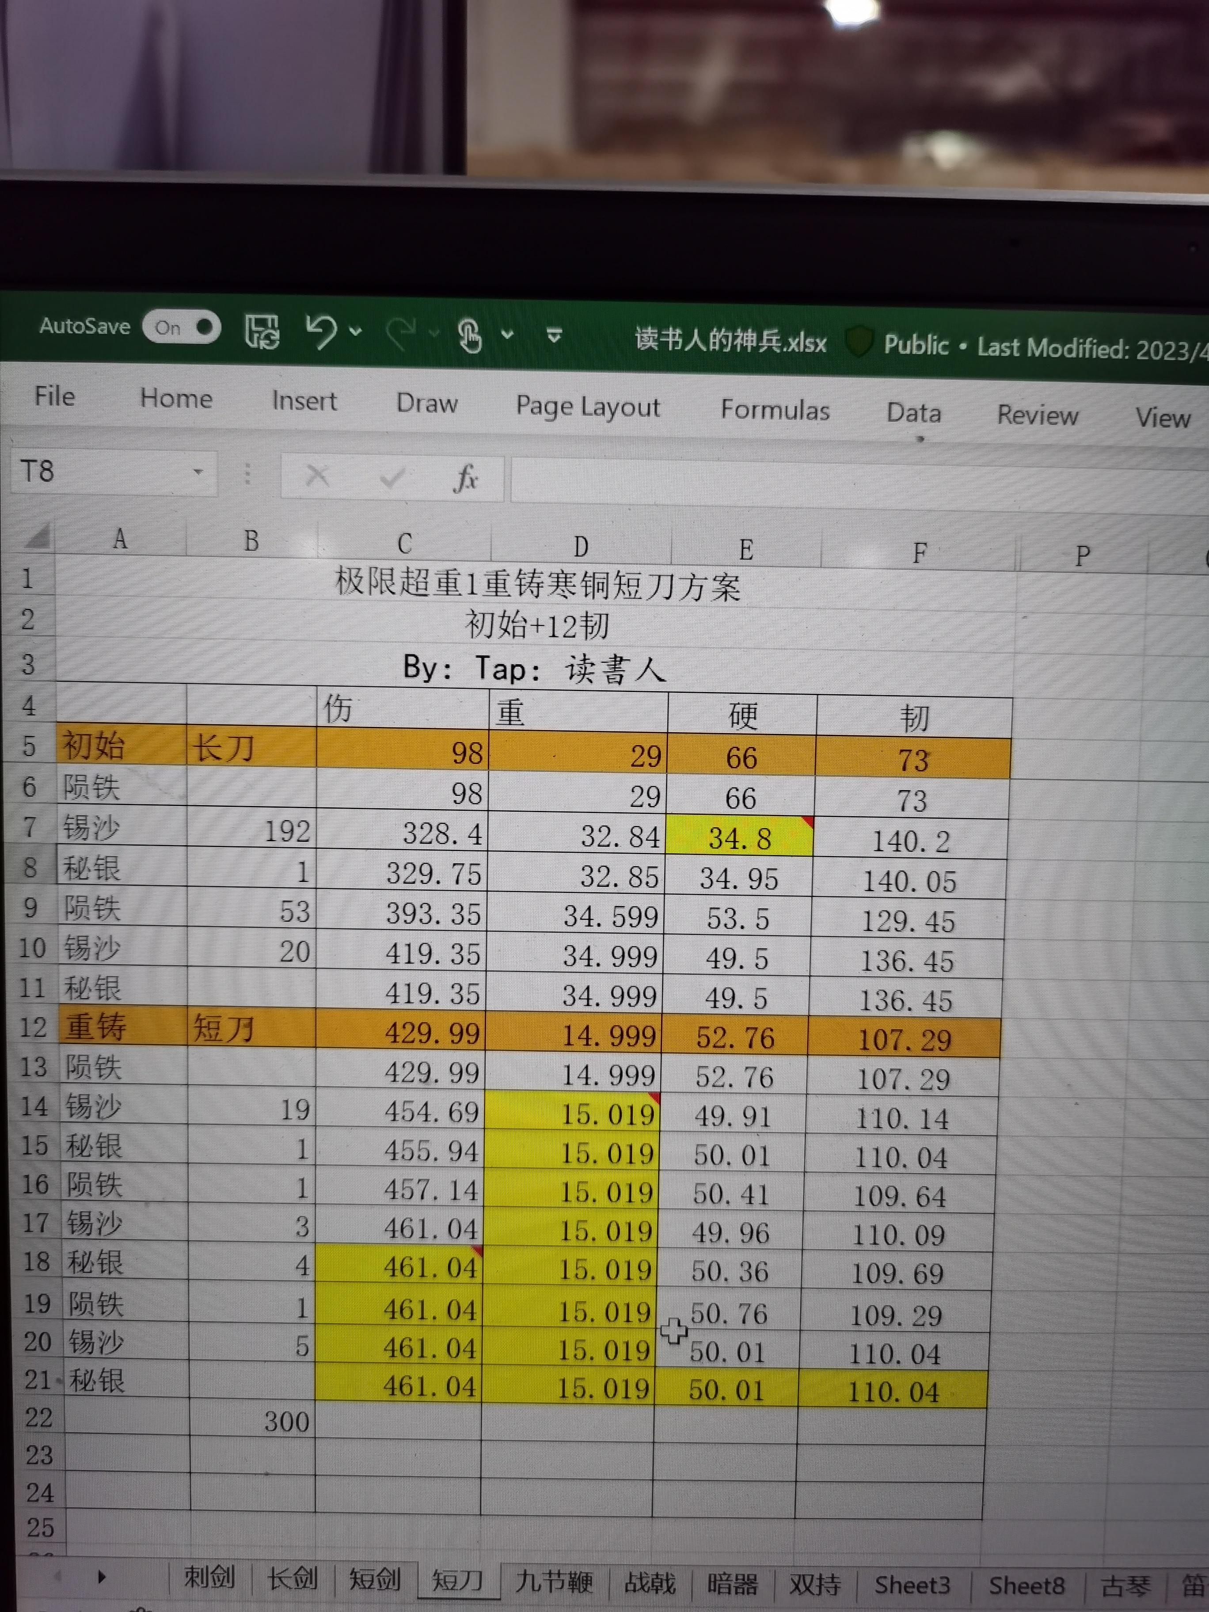Open Customize Quick Access Toolbar dropdown

(x=555, y=336)
